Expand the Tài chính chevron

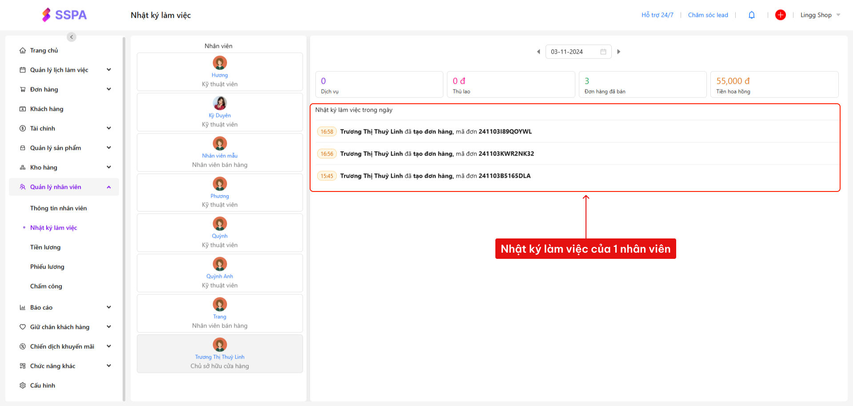point(109,129)
